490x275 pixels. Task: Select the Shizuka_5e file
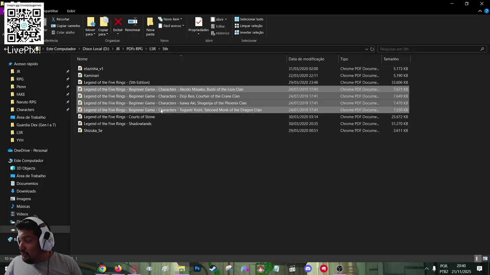pos(93,131)
